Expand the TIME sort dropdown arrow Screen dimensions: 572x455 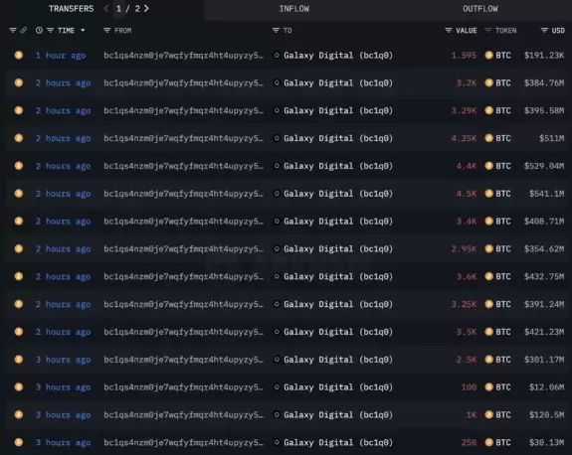(x=83, y=30)
